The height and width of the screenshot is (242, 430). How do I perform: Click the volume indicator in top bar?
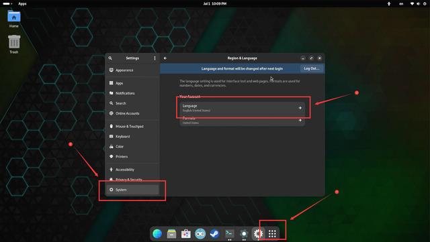point(419,3)
